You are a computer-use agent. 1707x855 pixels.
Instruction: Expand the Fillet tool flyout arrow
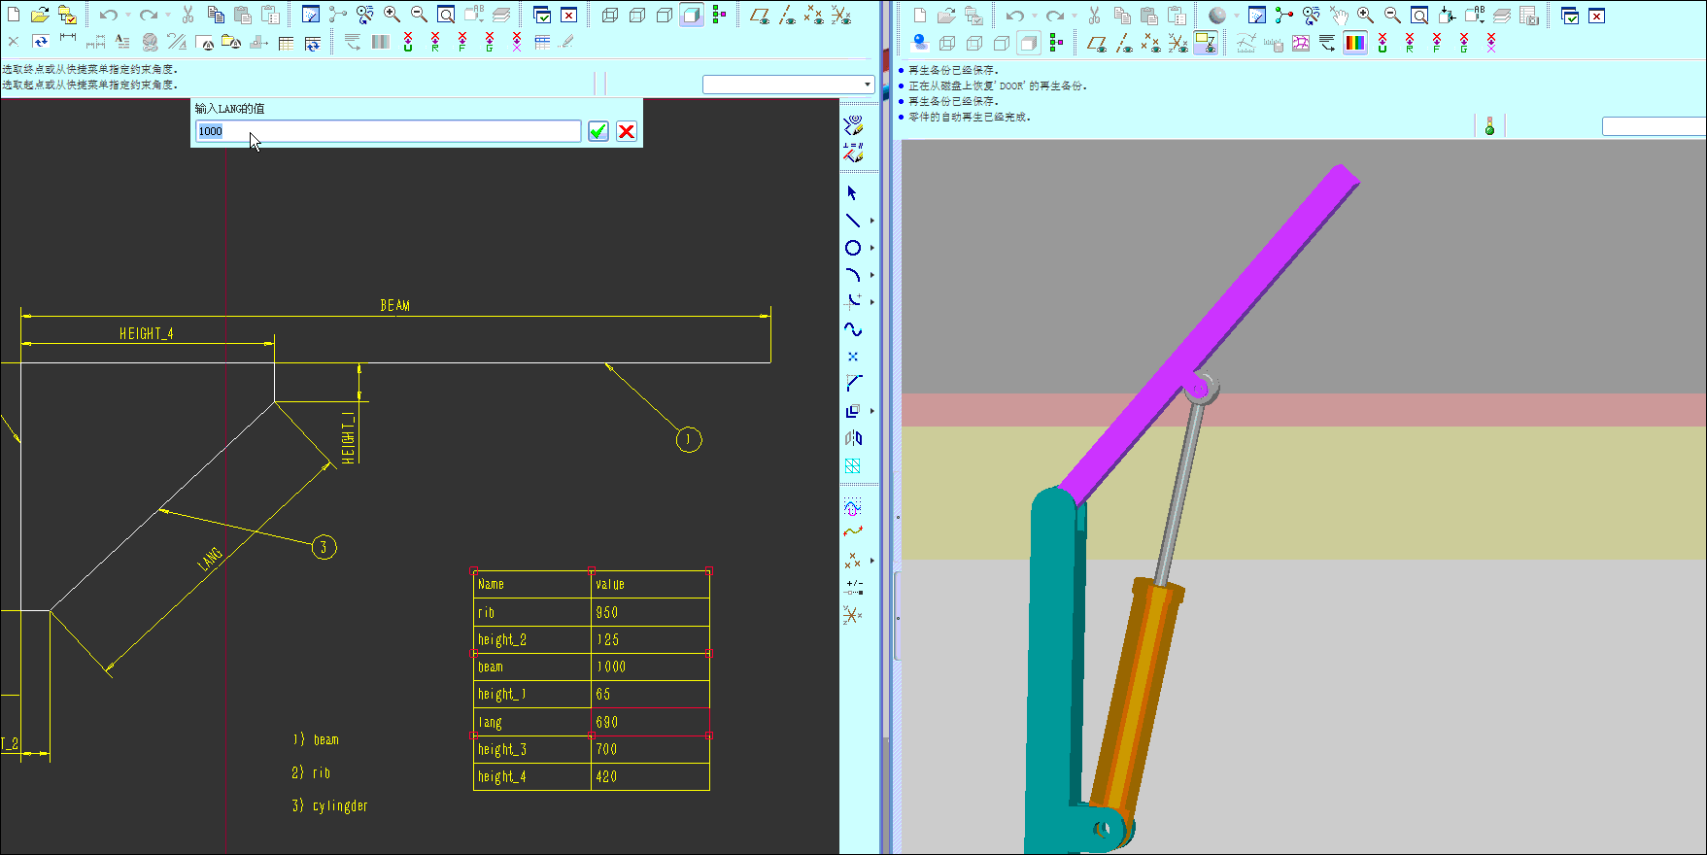click(x=872, y=302)
